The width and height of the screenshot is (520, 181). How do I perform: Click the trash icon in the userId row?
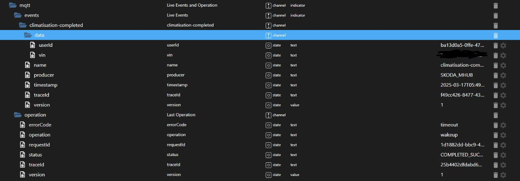pyautogui.click(x=495, y=45)
